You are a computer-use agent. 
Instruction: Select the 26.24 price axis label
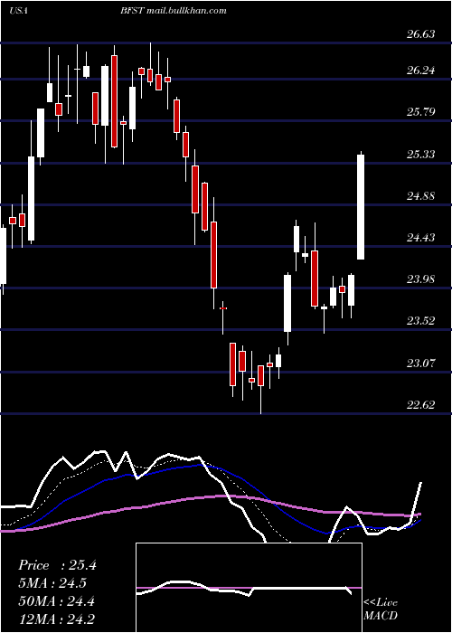point(421,71)
